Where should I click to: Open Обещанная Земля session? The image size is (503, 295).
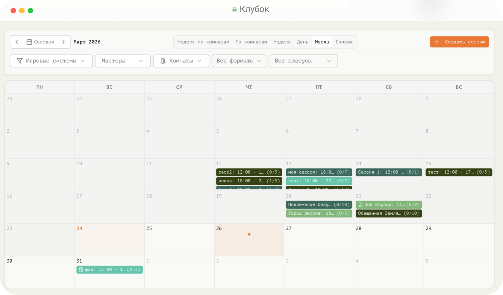(x=389, y=213)
